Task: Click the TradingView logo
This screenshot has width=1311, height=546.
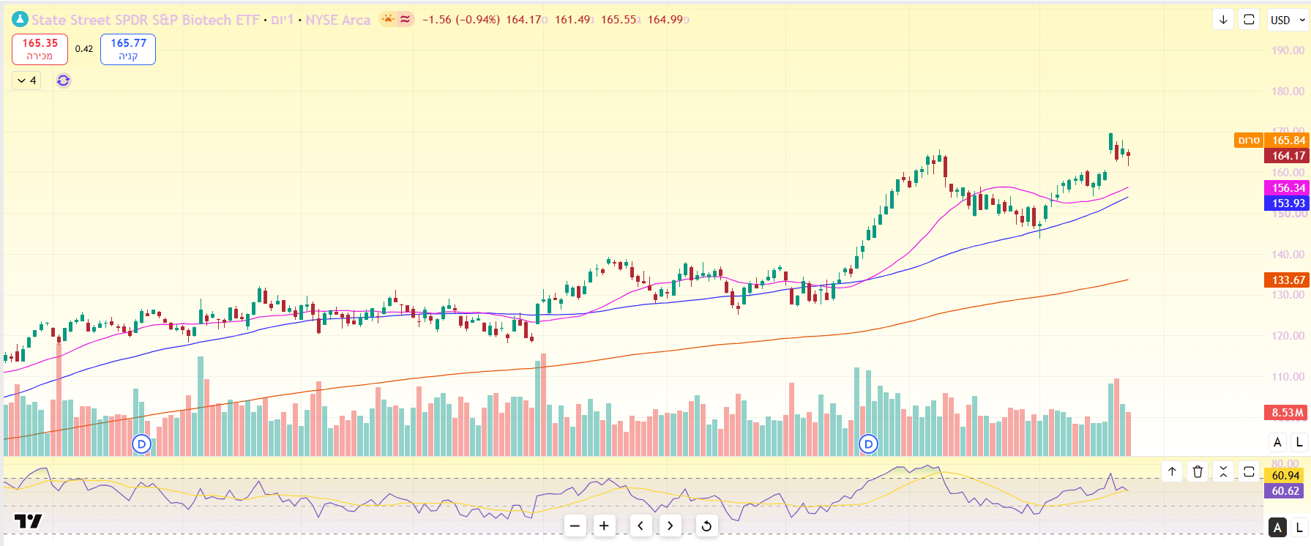Action: pyautogui.click(x=29, y=521)
